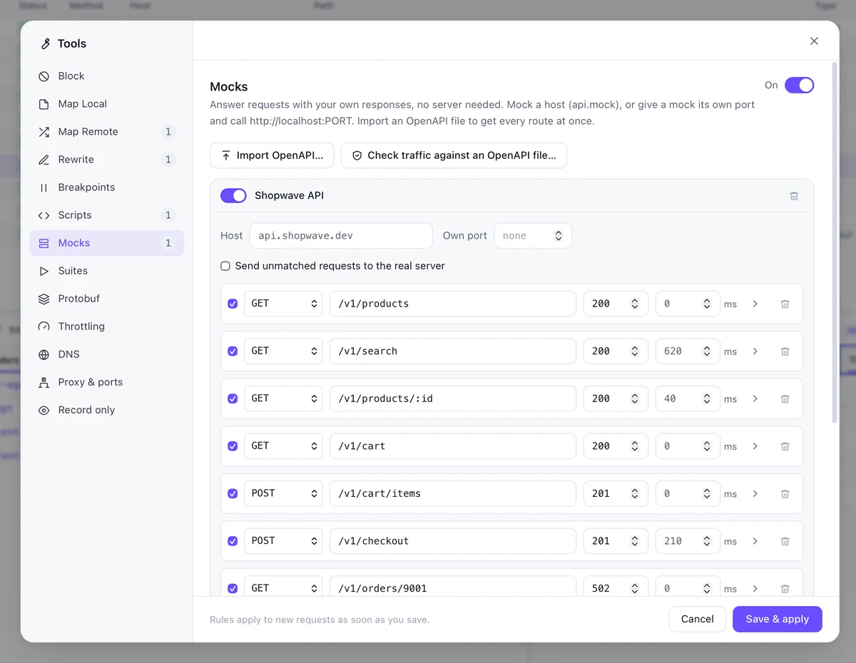856x663 pixels.
Task: Delete the /v1/orders/9001 route
Action: click(x=785, y=588)
